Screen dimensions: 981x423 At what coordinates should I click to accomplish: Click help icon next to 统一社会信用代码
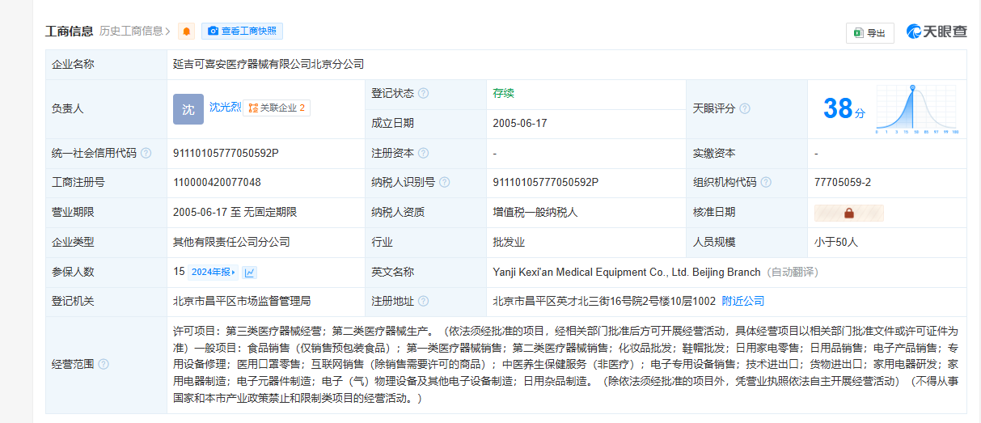click(146, 153)
